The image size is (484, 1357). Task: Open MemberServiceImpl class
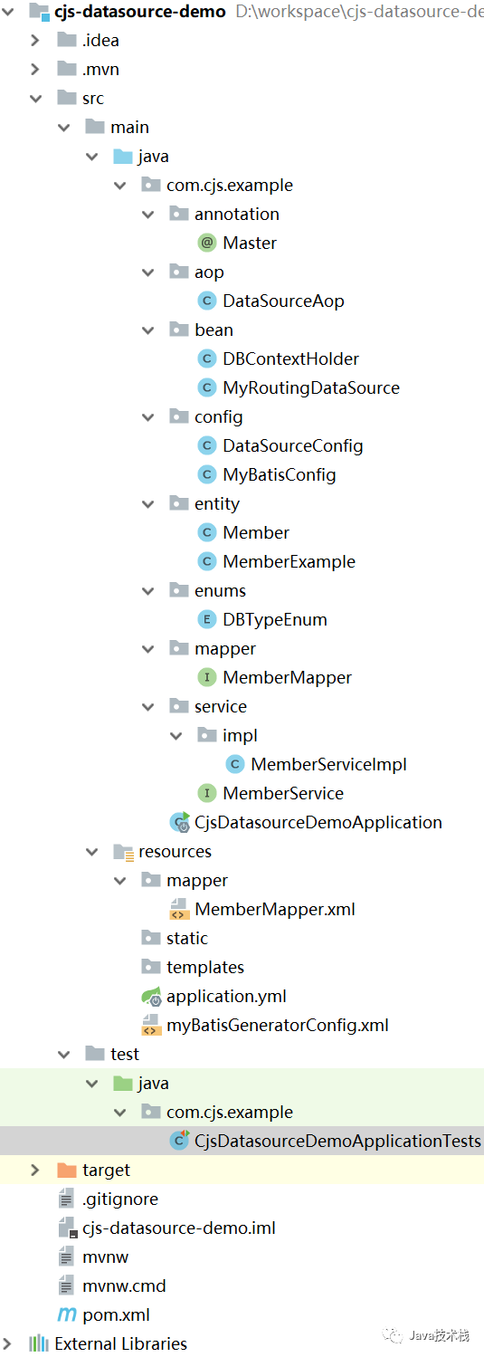point(329,764)
